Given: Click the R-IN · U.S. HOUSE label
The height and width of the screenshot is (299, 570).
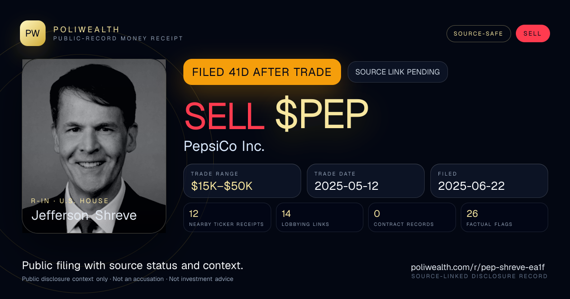Looking at the screenshot, I should click(x=70, y=201).
